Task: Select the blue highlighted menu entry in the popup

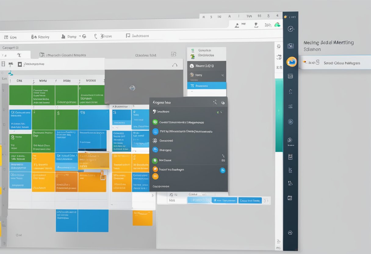Action: point(207,86)
